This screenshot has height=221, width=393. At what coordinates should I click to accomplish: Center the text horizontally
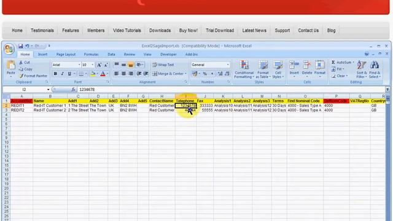click(123, 74)
